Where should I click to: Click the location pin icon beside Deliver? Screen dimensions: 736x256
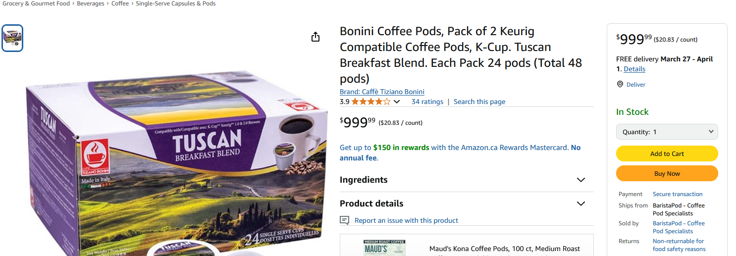(x=620, y=85)
